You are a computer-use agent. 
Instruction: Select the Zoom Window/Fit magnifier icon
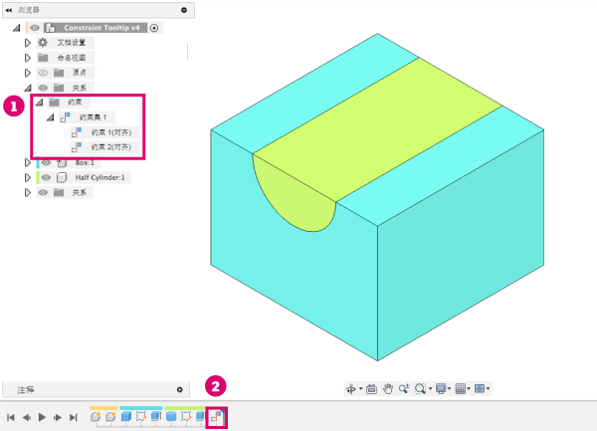tap(420, 389)
